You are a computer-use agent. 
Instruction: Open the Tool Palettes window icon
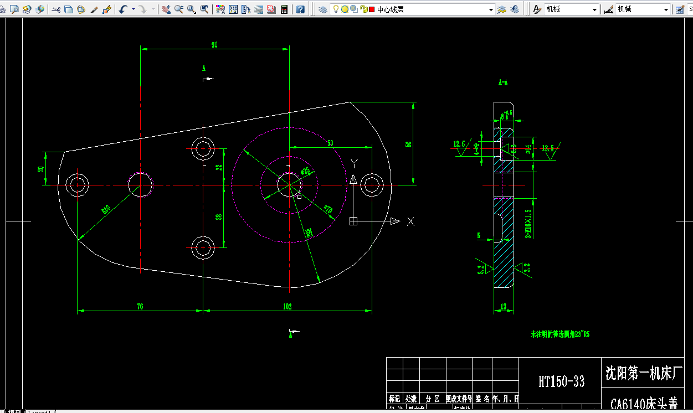tap(246, 9)
